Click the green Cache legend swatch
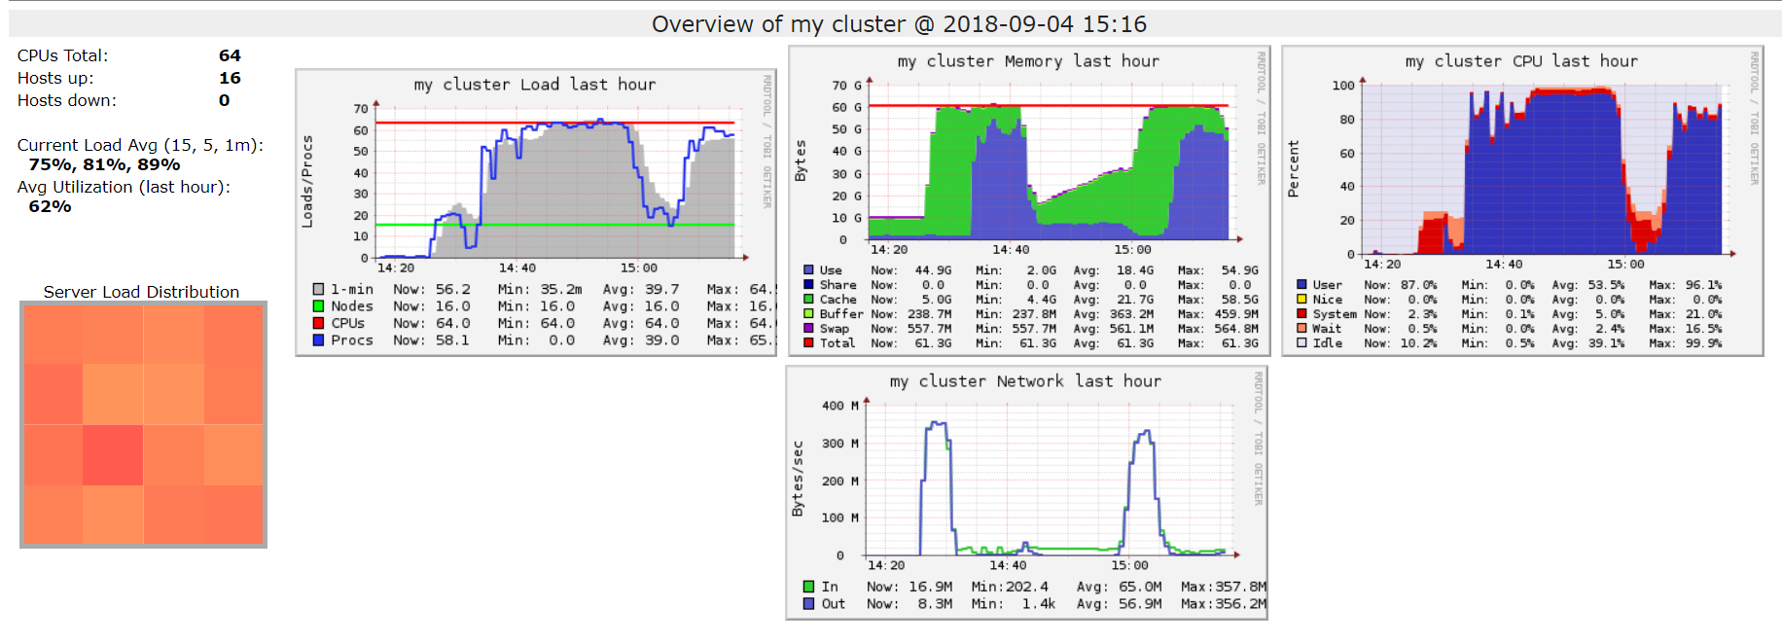The width and height of the screenshot is (1782, 643). (x=808, y=300)
